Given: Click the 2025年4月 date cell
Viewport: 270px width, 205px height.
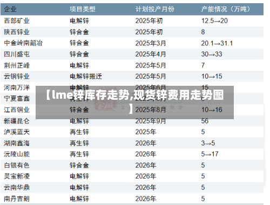Looking at the screenshot, I should (x=151, y=54).
